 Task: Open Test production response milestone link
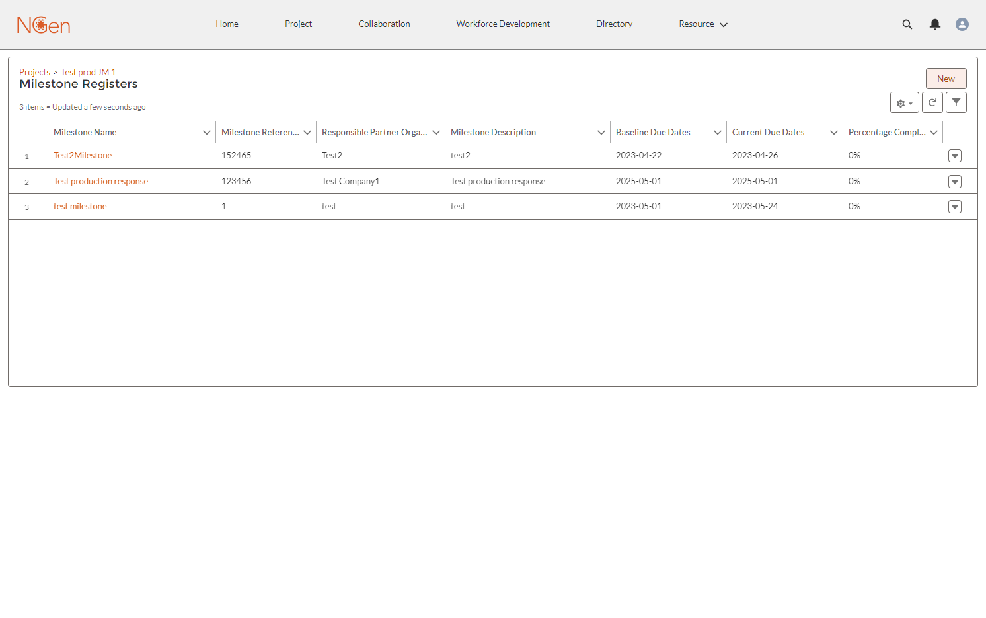[x=100, y=182]
